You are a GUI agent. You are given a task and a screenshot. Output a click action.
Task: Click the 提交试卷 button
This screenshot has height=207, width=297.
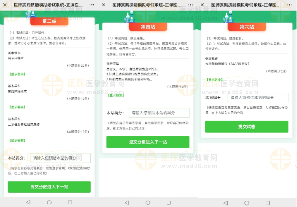(x=247, y=127)
